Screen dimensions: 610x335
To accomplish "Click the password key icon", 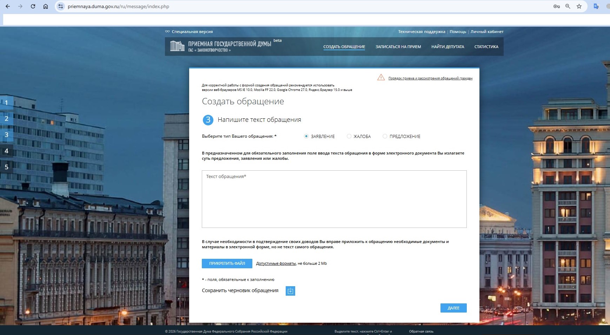I will (x=557, y=6).
